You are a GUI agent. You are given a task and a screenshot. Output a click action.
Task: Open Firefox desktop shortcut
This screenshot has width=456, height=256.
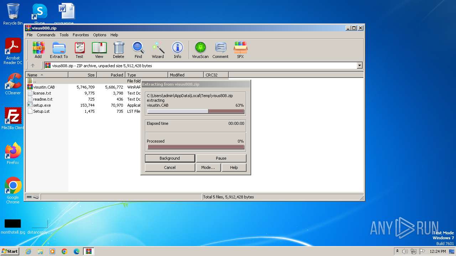[x=13, y=154]
